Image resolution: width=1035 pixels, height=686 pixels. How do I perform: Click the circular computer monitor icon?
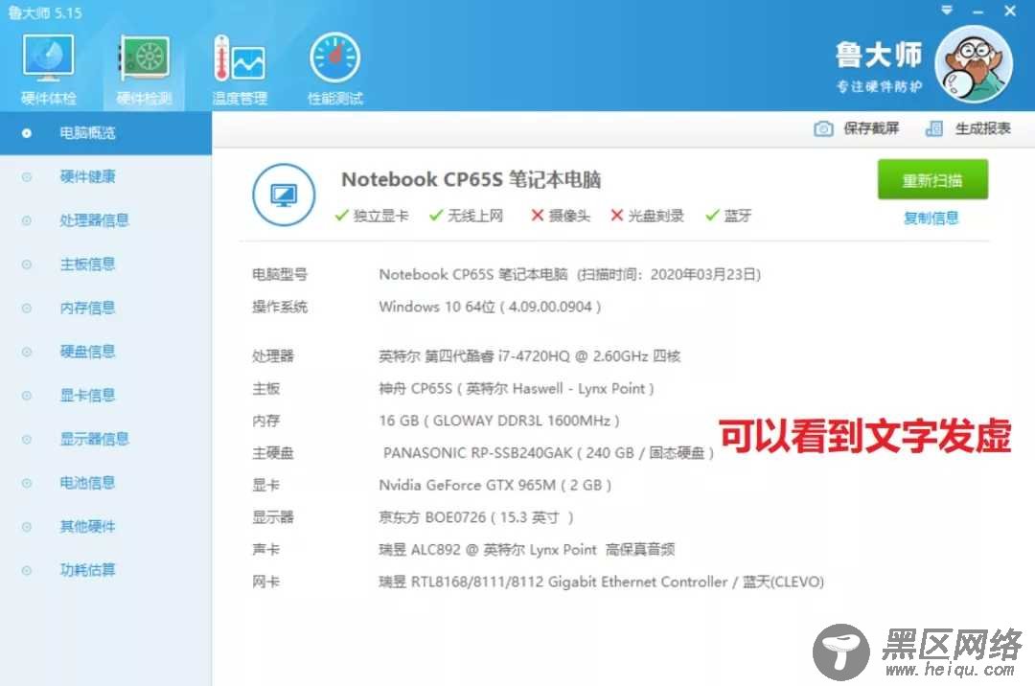pyautogui.click(x=284, y=194)
